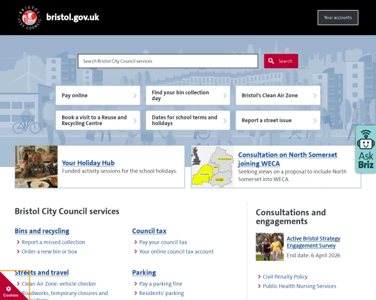Click the chevron on Pay online tile
Image resolution: width=376 pixels, height=300 pixels.
point(135,96)
